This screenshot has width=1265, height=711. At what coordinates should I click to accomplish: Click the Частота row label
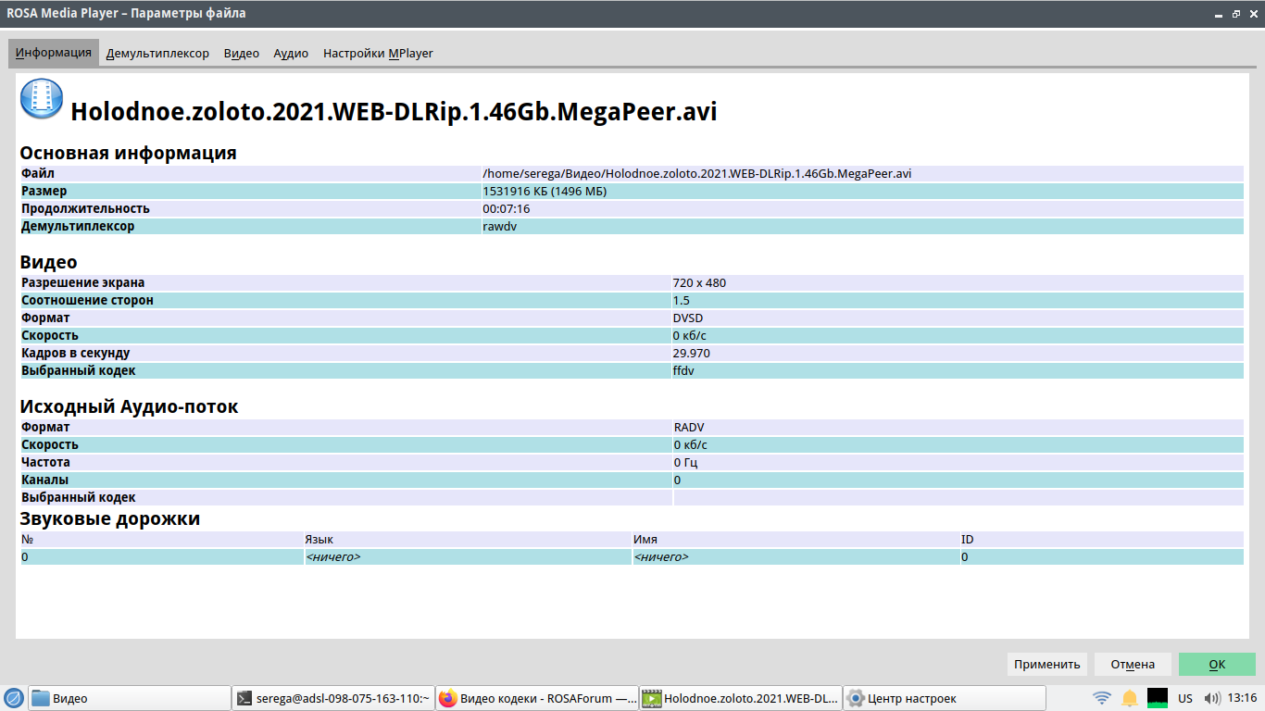click(x=46, y=462)
